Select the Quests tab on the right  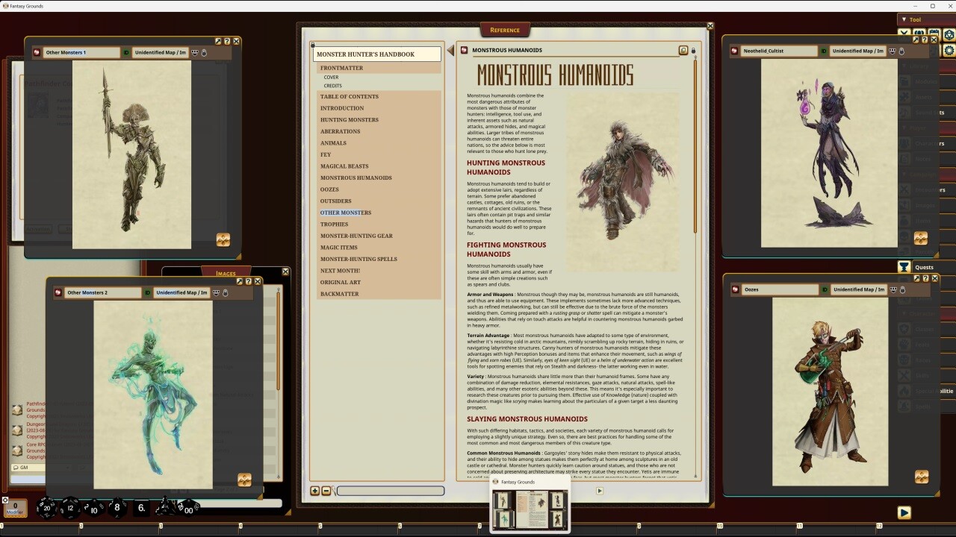(x=924, y=266)
